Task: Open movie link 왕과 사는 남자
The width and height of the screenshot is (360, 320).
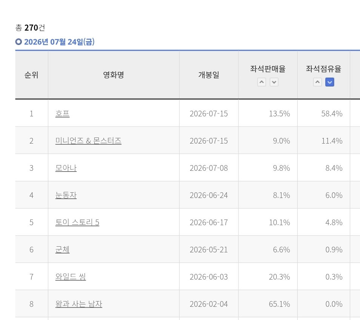Action: click(78, 304)
